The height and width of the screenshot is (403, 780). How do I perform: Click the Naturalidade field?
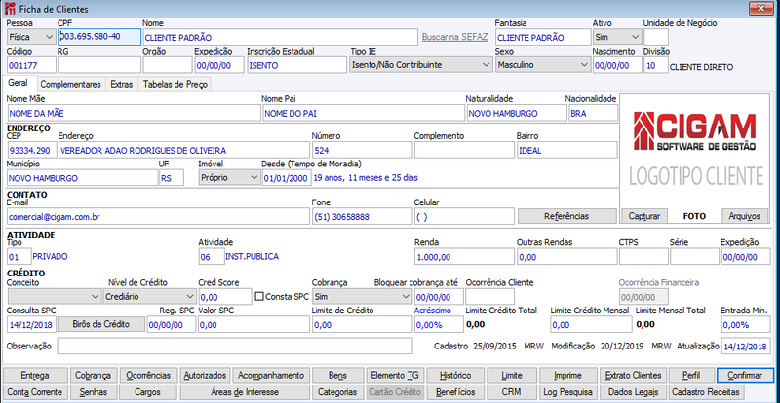pos(516,113)
